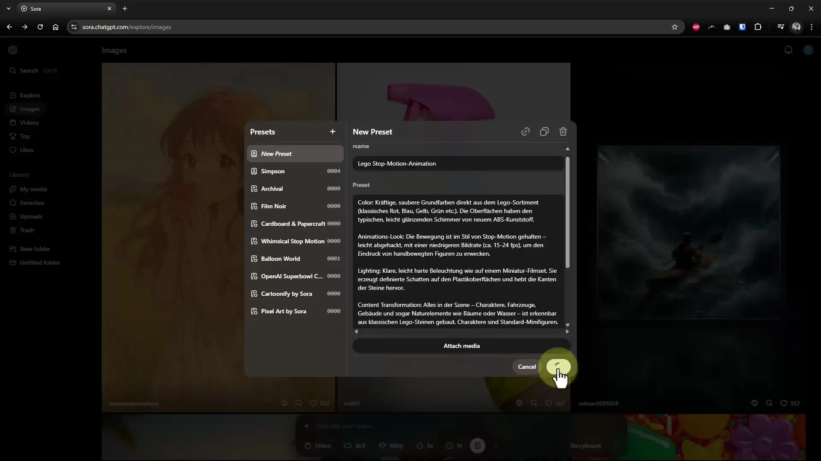Open Top in the sidebar
Image resolution: width=821 pixels, height=461 pixels.
[20, 136]
